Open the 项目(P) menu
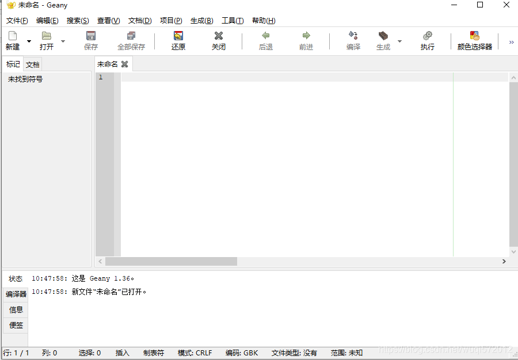 pyautogui.click(x=171, y=21)
